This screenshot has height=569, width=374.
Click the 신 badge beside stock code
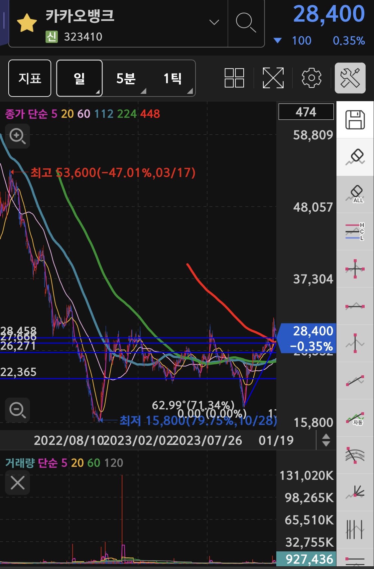click(52, 37)
